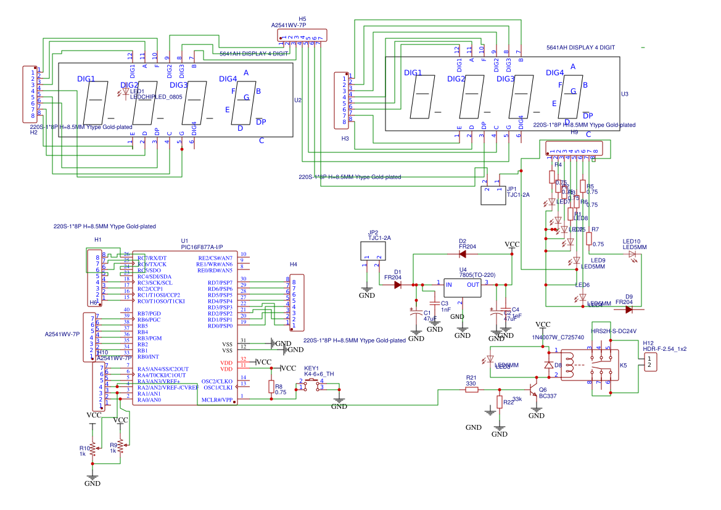Image resolution: width=721 pixels, height=510 pixels.
Task: Click the JP2 TJC1-2A connector box
Action: click(x=373, y=251)
